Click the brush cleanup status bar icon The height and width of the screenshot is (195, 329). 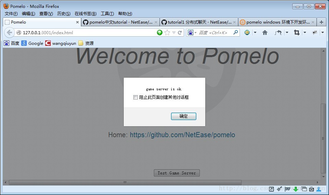click(279, 189)
